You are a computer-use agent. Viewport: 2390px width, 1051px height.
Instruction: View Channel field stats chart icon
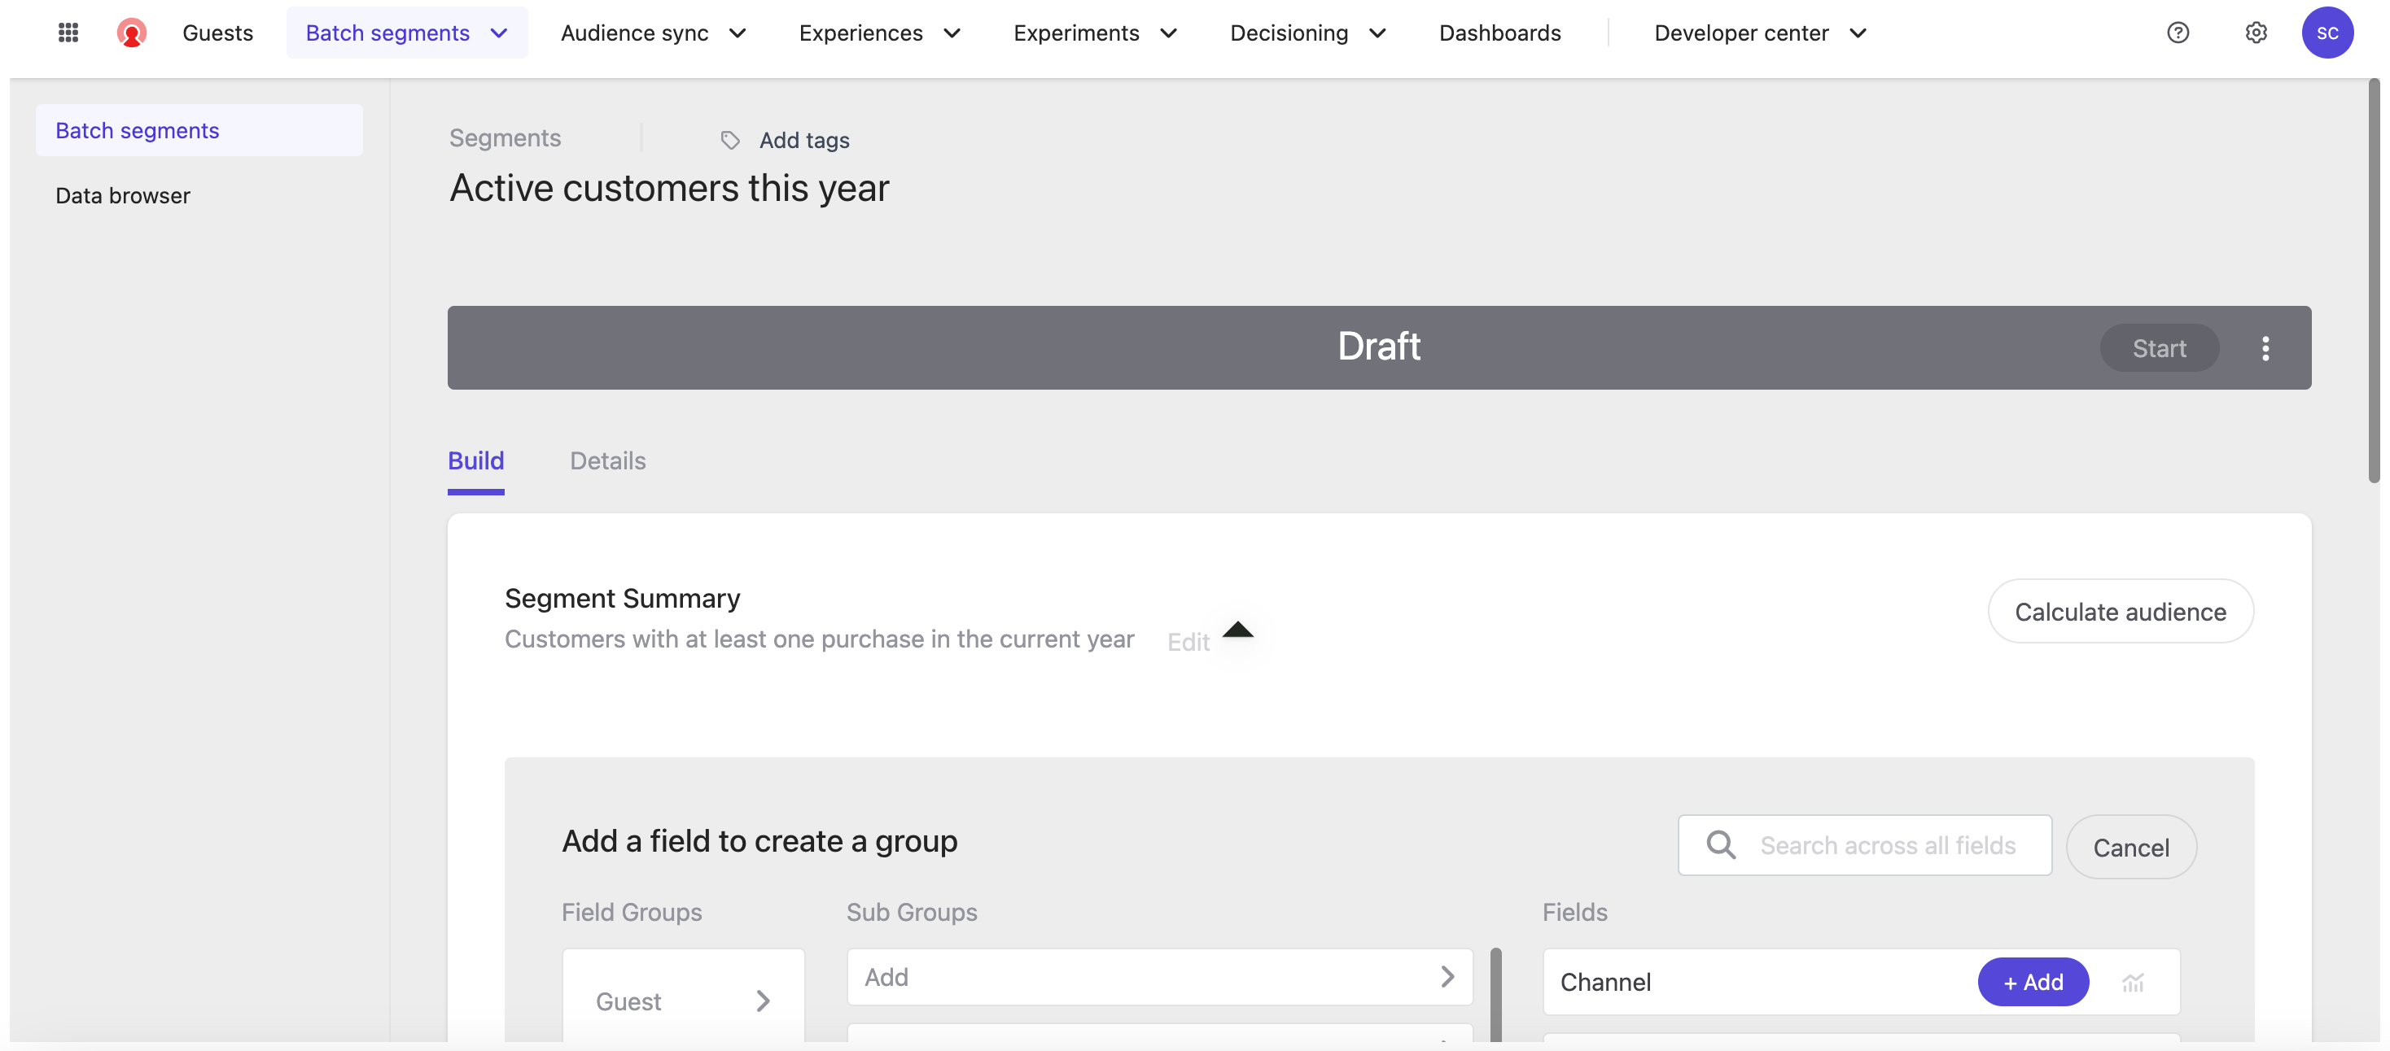tap(2132, 983)
